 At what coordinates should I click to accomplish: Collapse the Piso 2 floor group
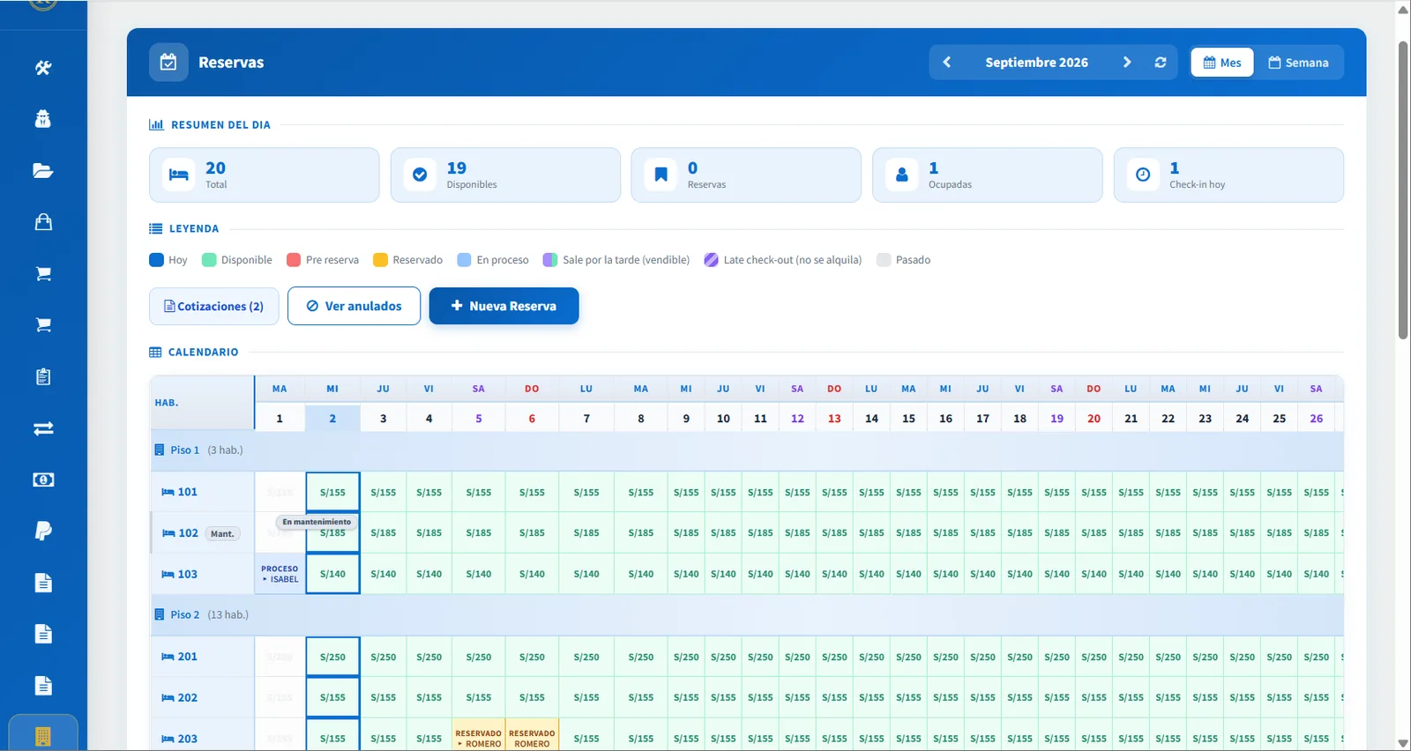tap(747, 614)
